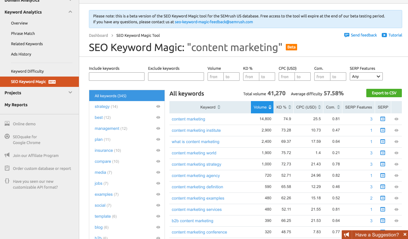This screenshot has width=408, height=239.
Task: Toggle eye icon for content marketing keyword
Action: (x=396, y=119)
